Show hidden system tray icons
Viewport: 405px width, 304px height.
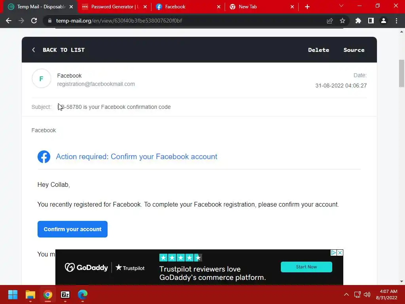(x=346, y=294)
